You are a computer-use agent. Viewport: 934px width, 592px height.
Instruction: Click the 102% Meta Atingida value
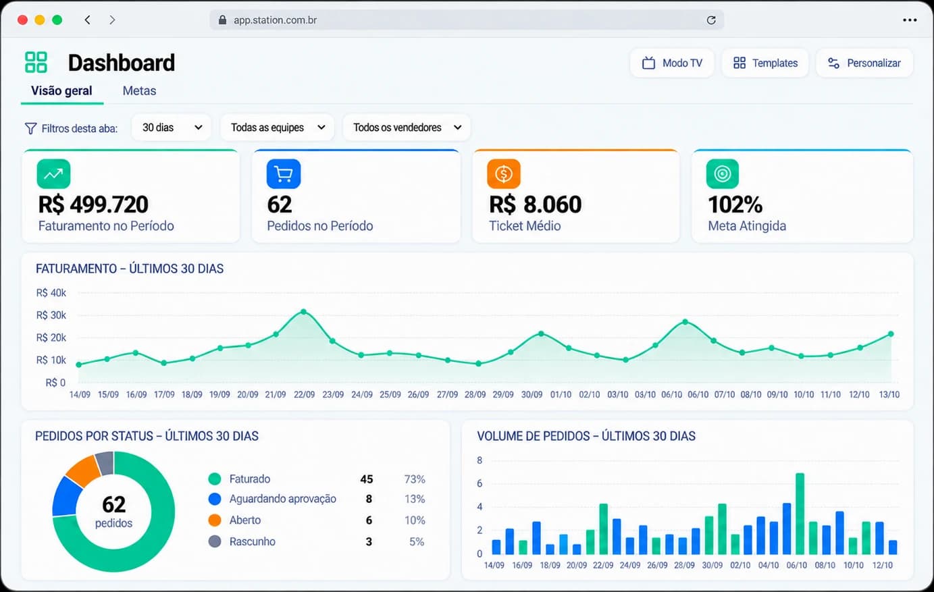[x=735, y=205]
